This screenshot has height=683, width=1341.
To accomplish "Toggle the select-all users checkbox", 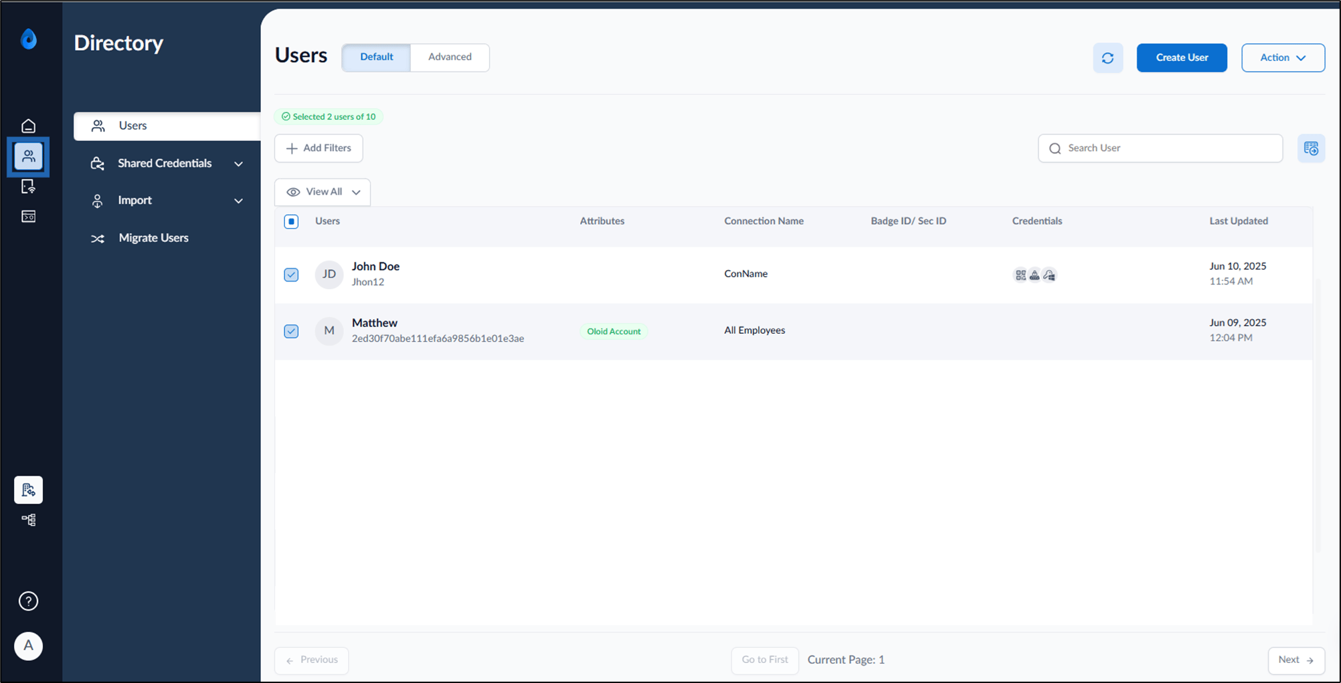I will (x=291, y=221).
